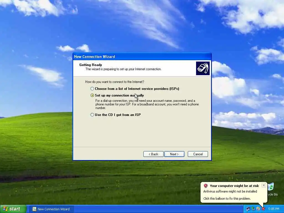The width and height of the screenshot is (284, 213).
Task: Click the safely remove hardware tray icon
Action: pos(253,209)
